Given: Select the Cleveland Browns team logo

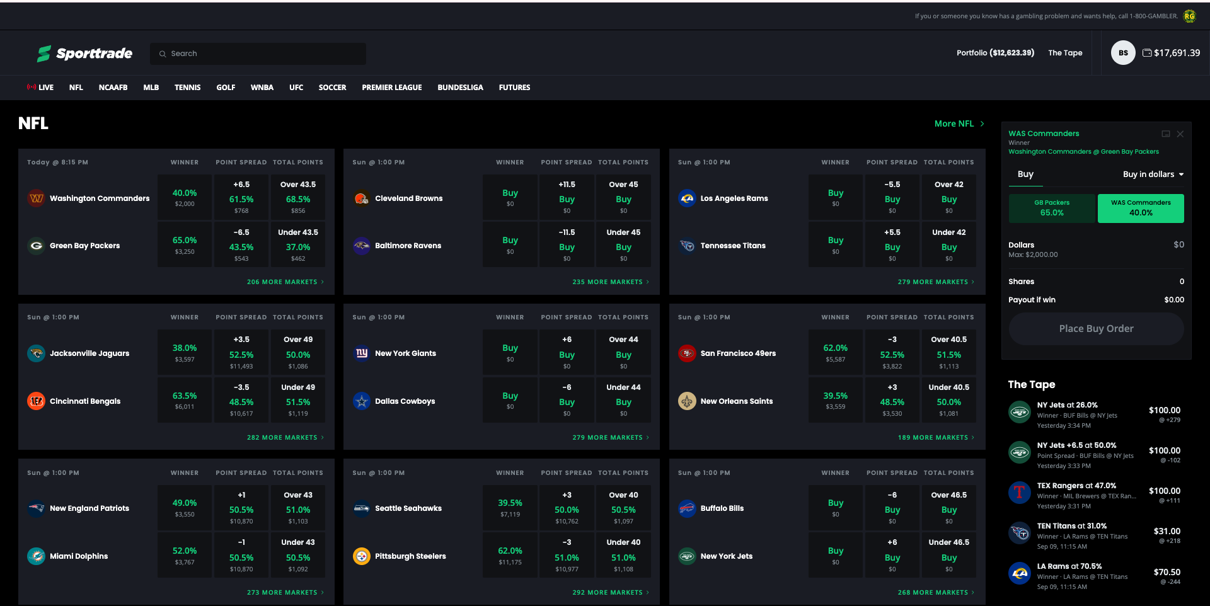Looking at the screenshot, I should pyautogui.click(x=362, y=198).
